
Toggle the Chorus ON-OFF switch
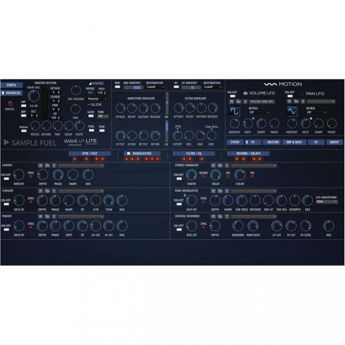6,179
